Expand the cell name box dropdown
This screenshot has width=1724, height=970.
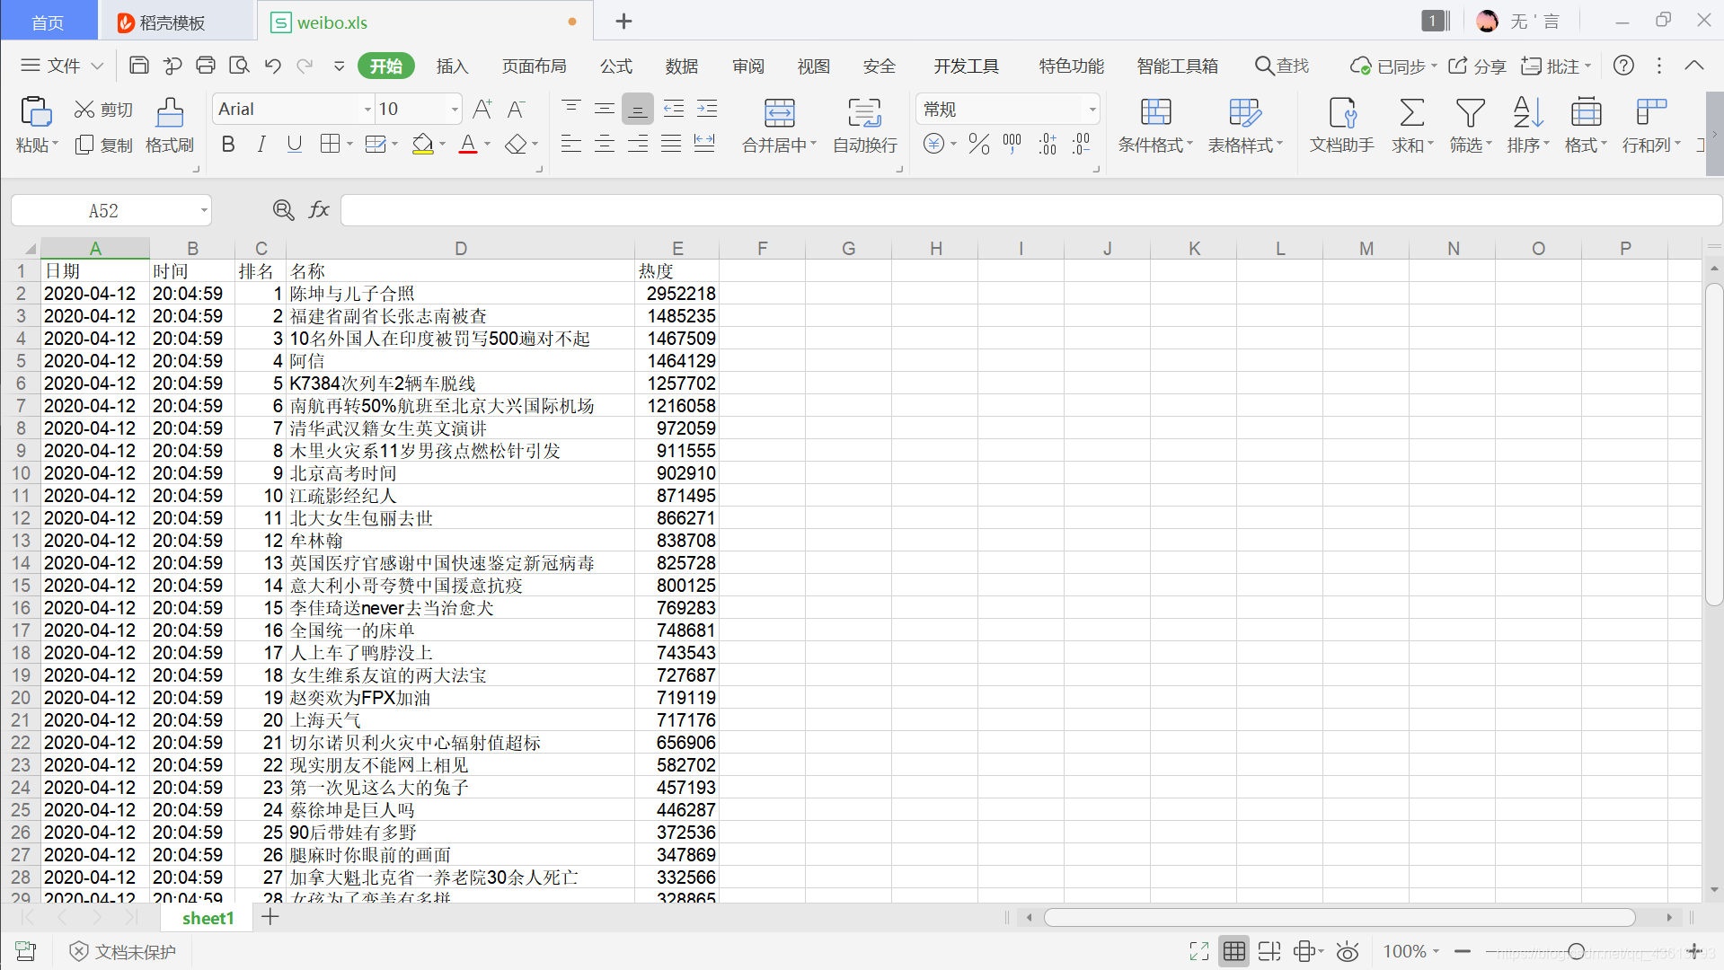(204, 211)
